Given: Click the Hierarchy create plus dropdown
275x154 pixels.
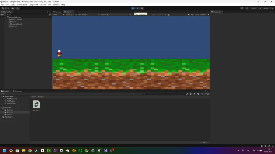Looking at the screenshot, I should [2, 15].
